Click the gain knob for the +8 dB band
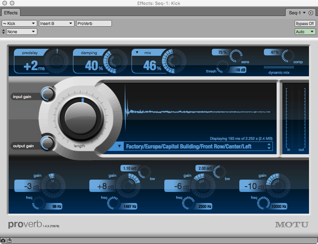The image size is (318, 244). tap(128, 185)
